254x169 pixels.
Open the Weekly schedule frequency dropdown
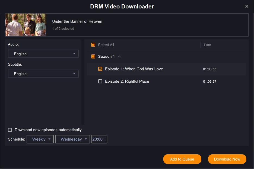point(40,139)
